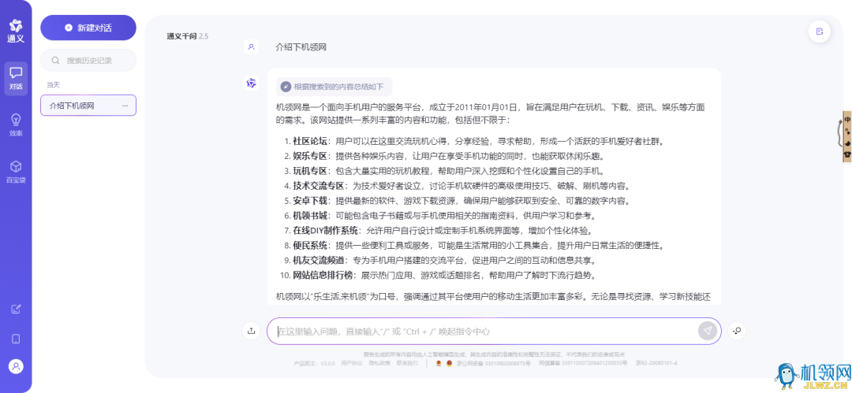
Task: Click the user question text 介绍下机领网
Action: (x=301, y=47)
